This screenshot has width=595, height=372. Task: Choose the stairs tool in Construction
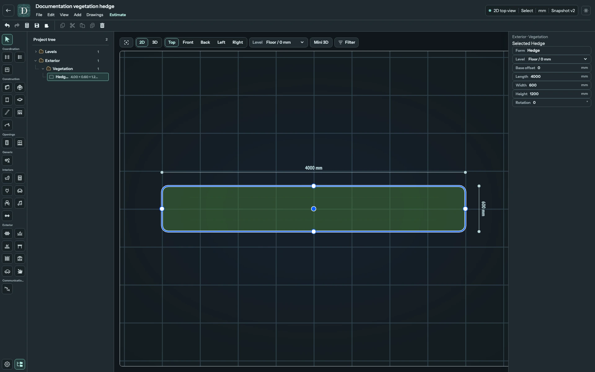coord(7,113)
